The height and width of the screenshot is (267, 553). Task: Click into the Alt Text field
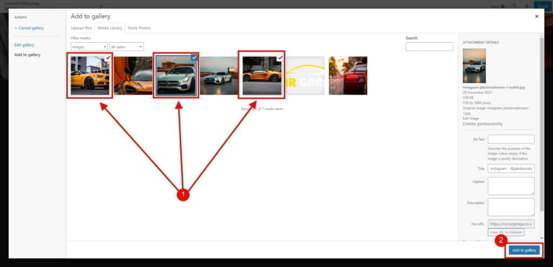coord(510,139)
